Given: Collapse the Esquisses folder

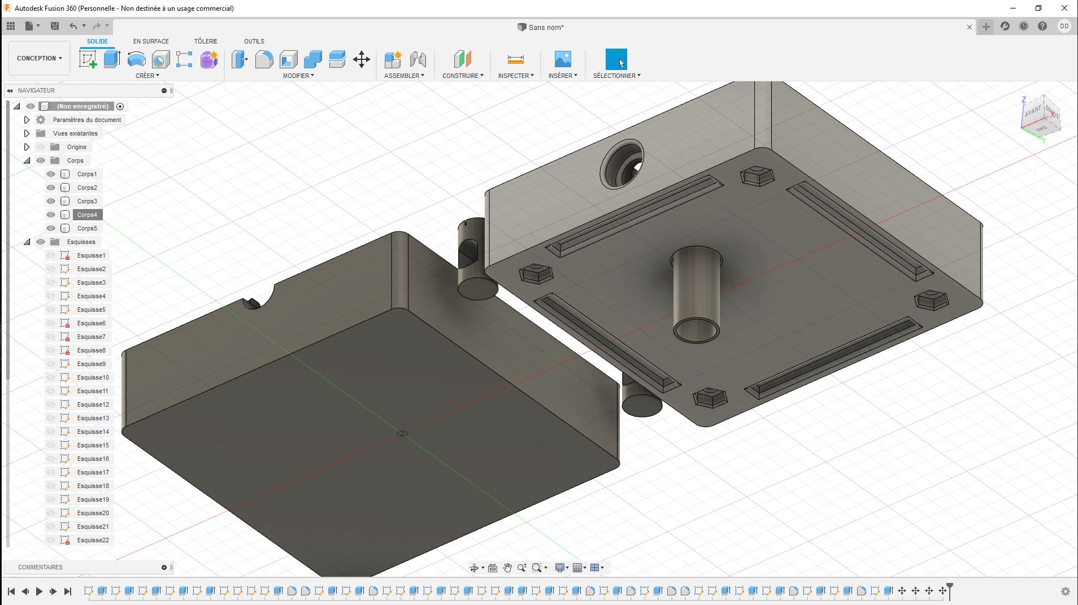Looking at the screenshot, I should coord(27,242).
